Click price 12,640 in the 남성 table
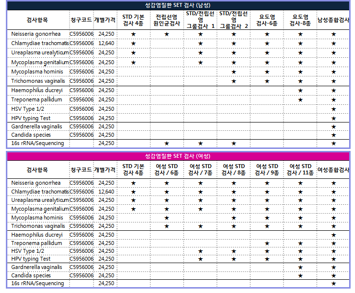Screen dimensions: 355x293 pos(106,43)
